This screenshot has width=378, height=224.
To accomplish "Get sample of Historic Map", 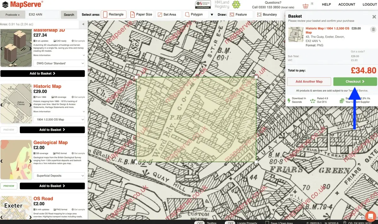I will click(78, 97).
